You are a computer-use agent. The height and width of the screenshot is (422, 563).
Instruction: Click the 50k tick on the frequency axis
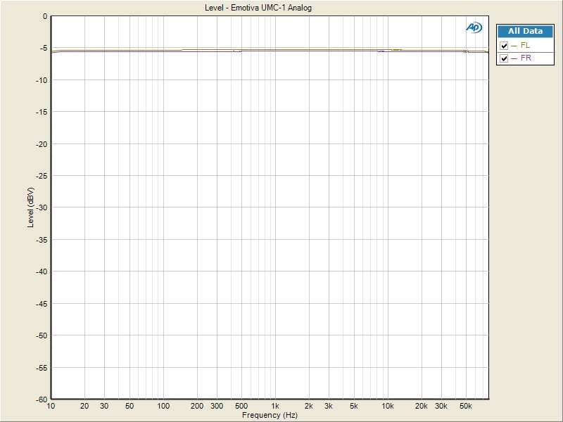(x=465, y=407)
